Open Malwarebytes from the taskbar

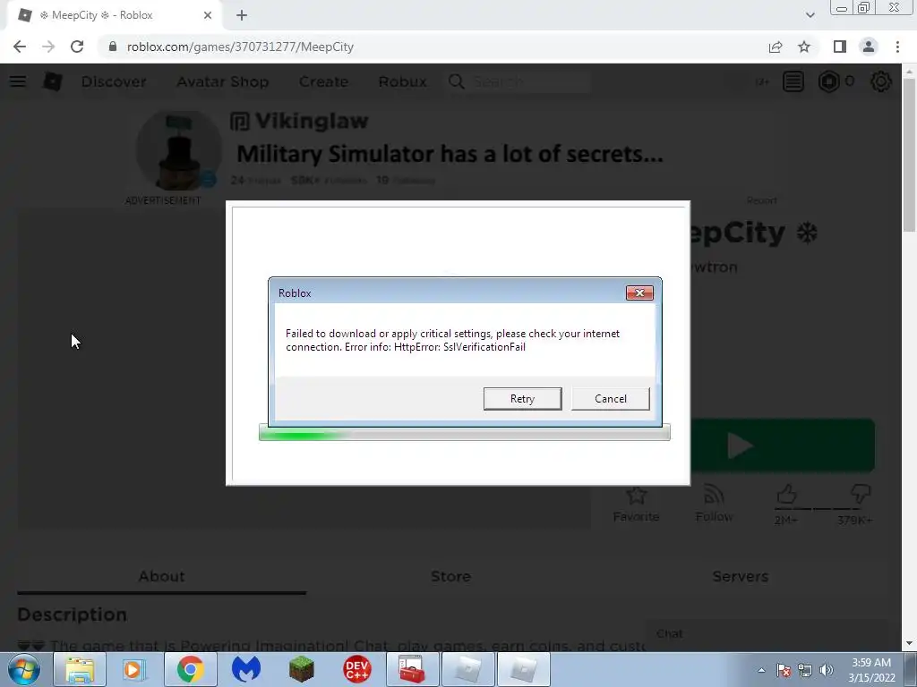246,669
